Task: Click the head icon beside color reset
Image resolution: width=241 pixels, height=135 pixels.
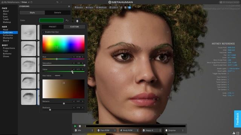Action: coord(77,21)
